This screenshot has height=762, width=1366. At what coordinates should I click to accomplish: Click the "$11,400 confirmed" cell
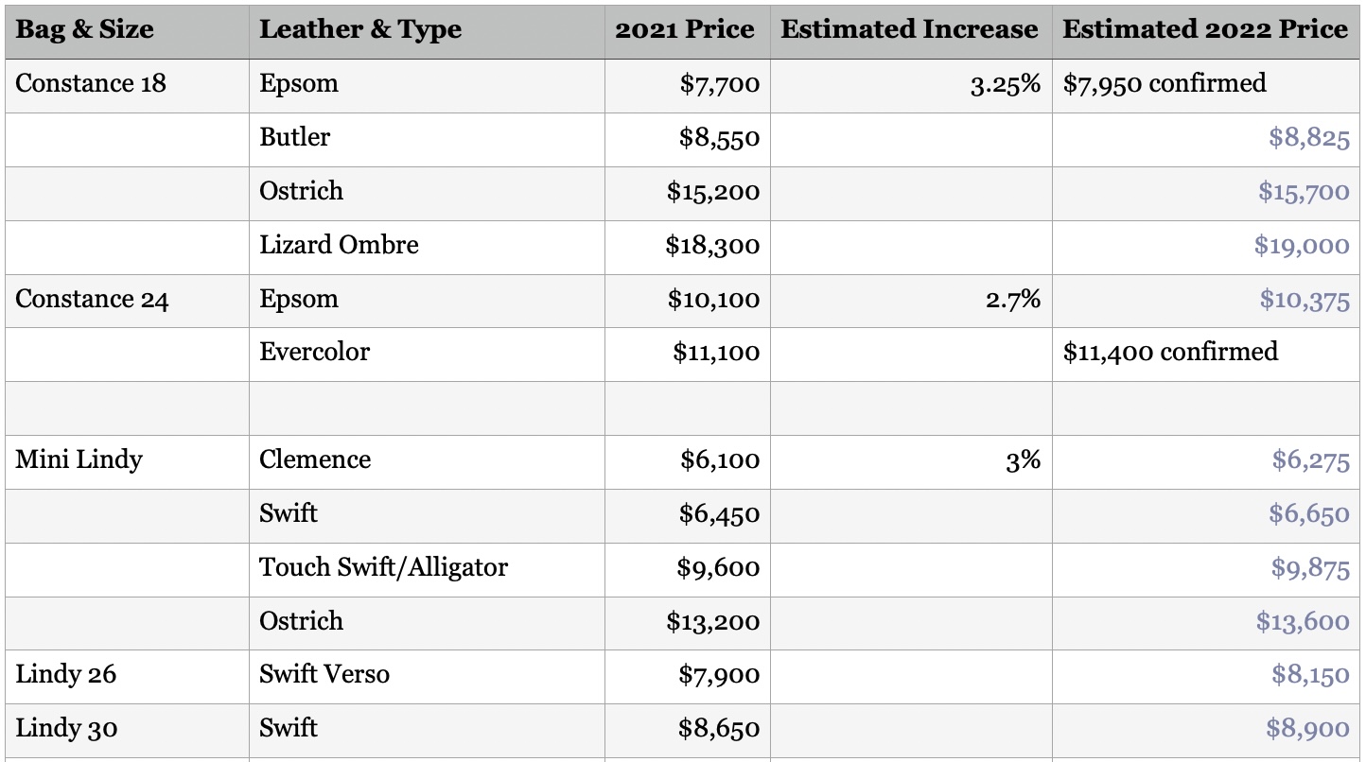(x=1170, y=353)
